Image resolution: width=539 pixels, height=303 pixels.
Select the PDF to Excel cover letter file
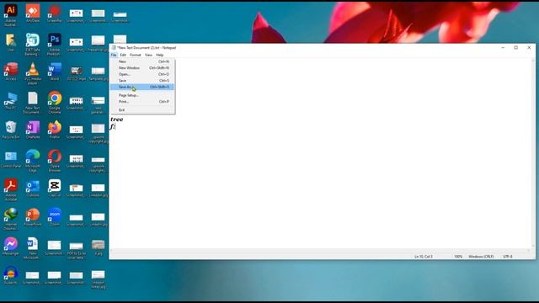pyautogui.click(x=76, y=250)
